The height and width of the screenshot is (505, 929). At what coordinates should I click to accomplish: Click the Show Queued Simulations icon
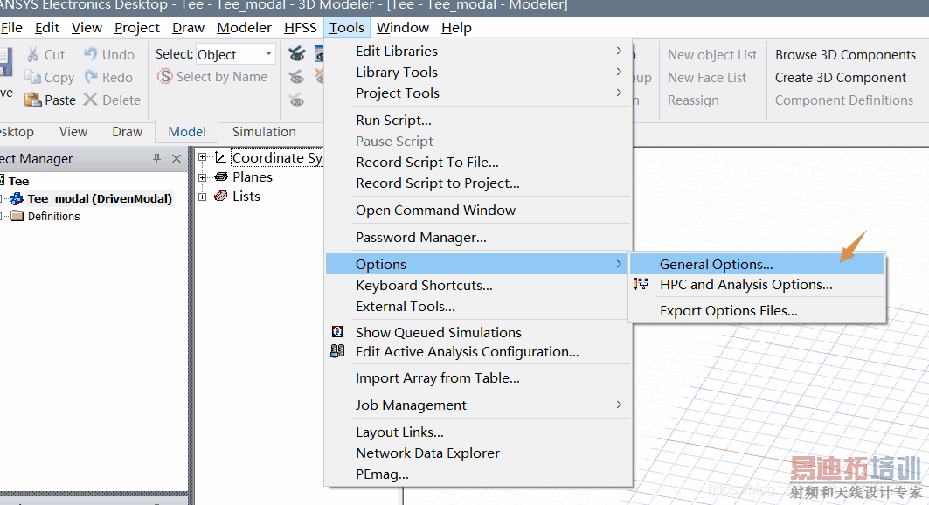337,332
